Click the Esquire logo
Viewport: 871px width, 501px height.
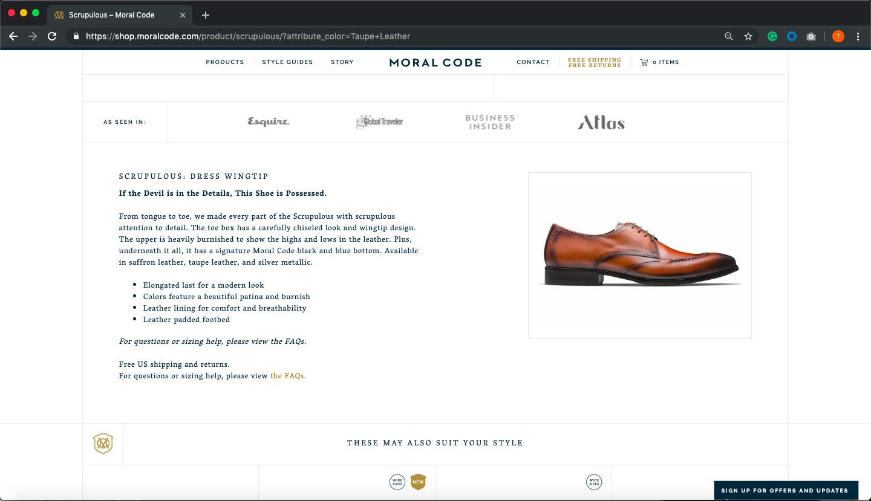tap(269, 122)
